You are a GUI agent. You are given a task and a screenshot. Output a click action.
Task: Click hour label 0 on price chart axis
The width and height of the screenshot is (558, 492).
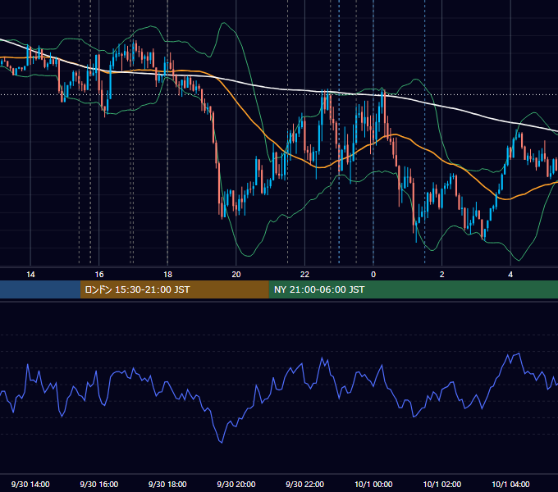tap(373, 275)
